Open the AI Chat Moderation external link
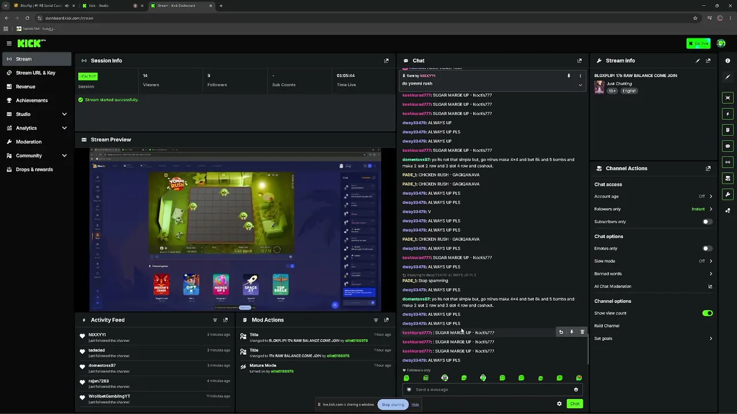The width and height of the screenshot is (737, 414). tap(710, 286)
